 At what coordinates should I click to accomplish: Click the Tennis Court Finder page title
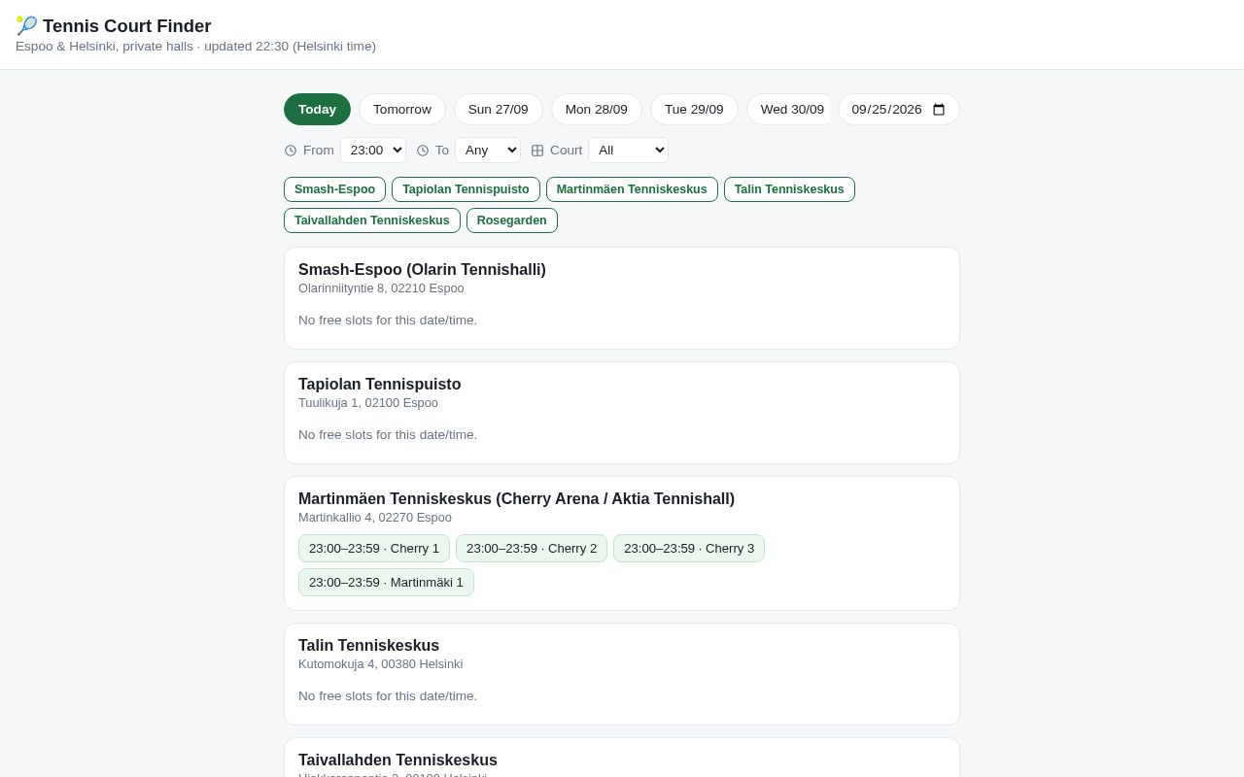[126, 26]
